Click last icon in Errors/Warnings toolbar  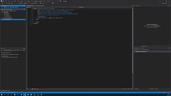pyautogui.click(x=148, y=50)
